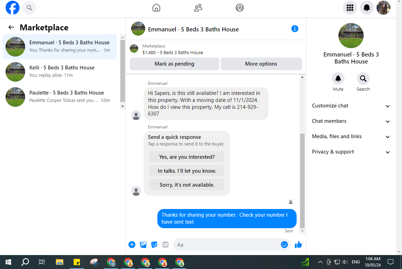
Task: Open the '$1,480 - 5 Beds 3 Baths House' listing
Action: [172, 53]
